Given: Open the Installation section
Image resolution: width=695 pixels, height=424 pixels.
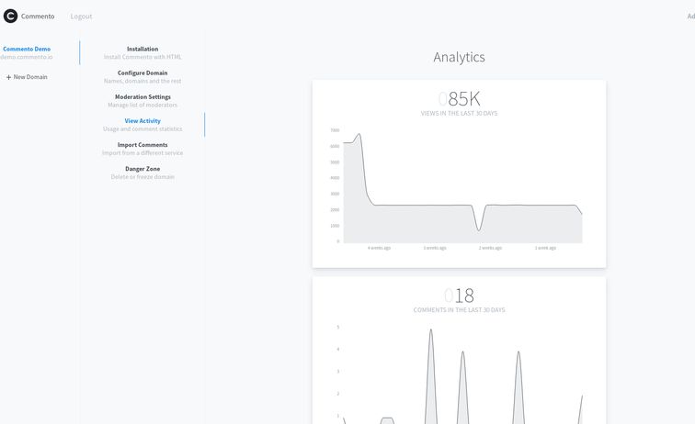Looking at the screenshot, I should coord(142,49).
